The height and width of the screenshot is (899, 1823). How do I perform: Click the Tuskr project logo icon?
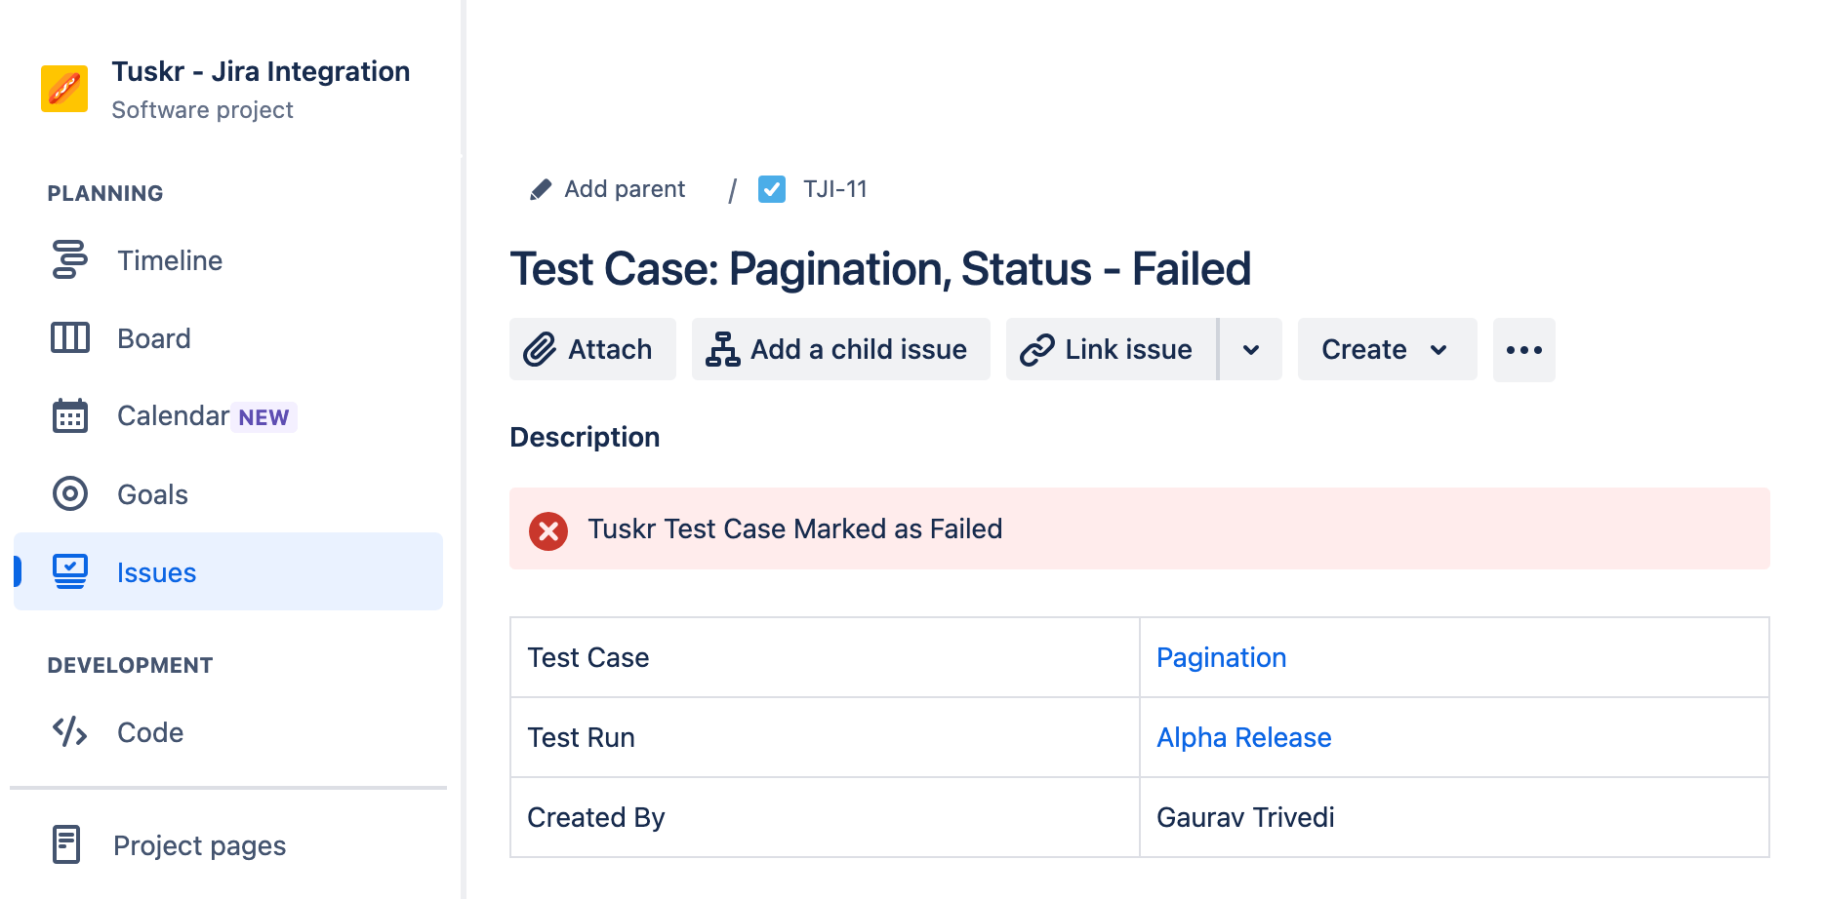pyautogui.click(x=64, y=89)
